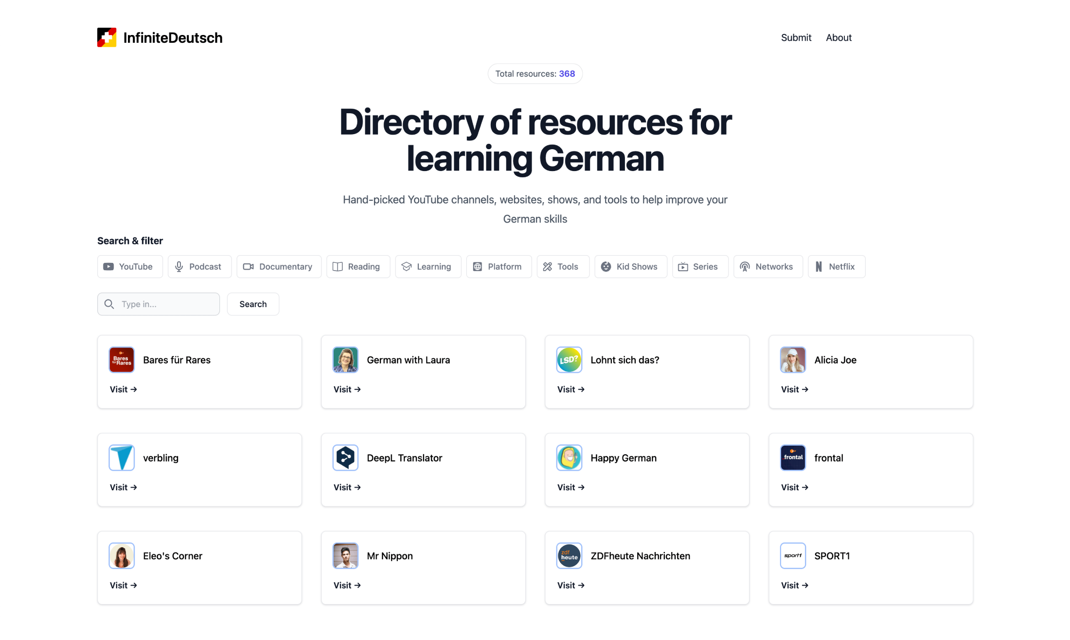Click the Happy German avatar icon
Screen dimensions: 1070x640
(x=569, y=458)
